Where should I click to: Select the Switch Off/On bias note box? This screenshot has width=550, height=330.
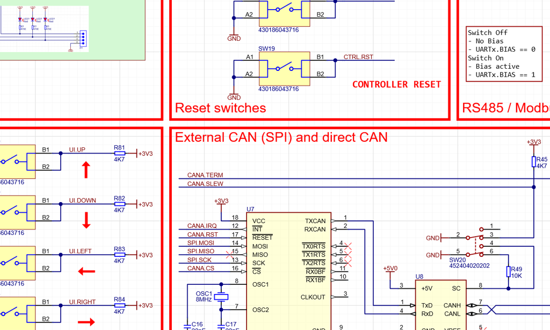tap(504, 54)
